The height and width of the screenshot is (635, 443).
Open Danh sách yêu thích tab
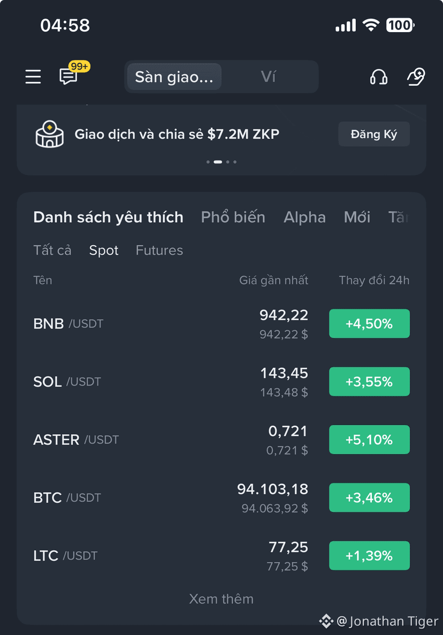point(108,217)
